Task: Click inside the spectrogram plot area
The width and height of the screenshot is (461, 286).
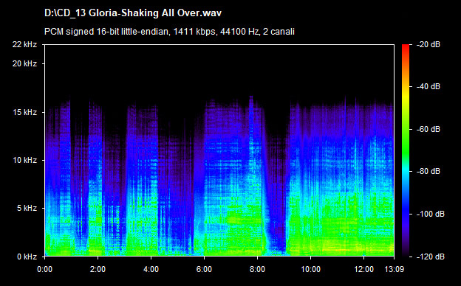Action: (219, 150)
